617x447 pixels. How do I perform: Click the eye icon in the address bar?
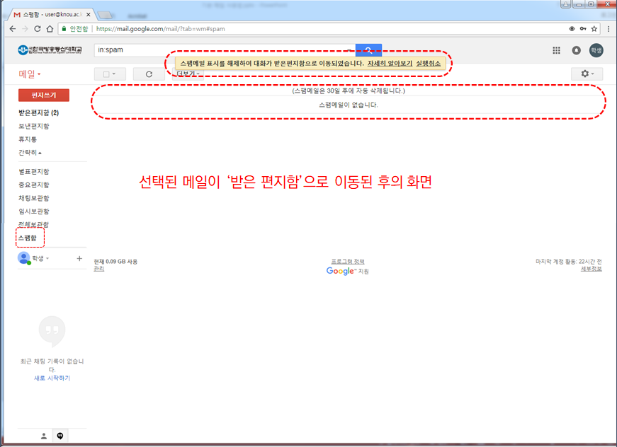tap(572, 29)
